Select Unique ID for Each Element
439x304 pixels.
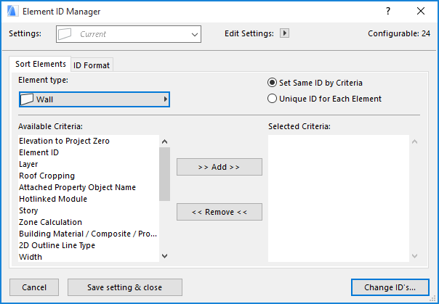[273, 99]
